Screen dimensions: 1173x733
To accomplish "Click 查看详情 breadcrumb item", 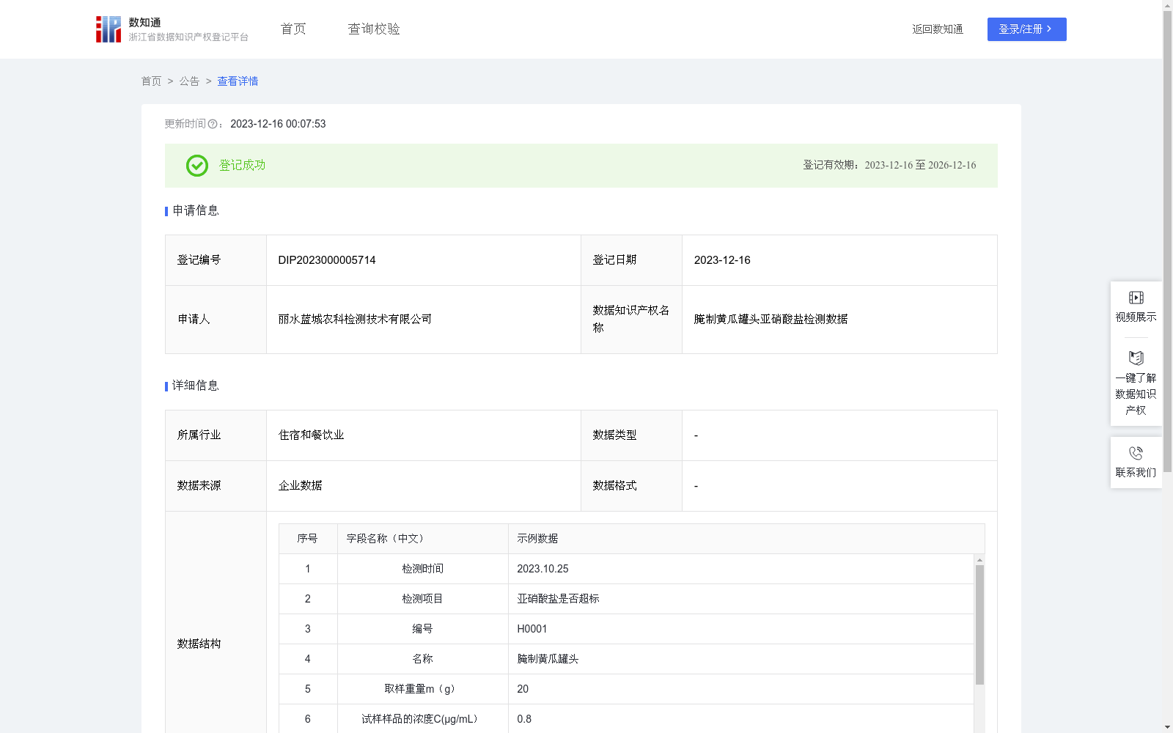I will [x=238, y=81].
